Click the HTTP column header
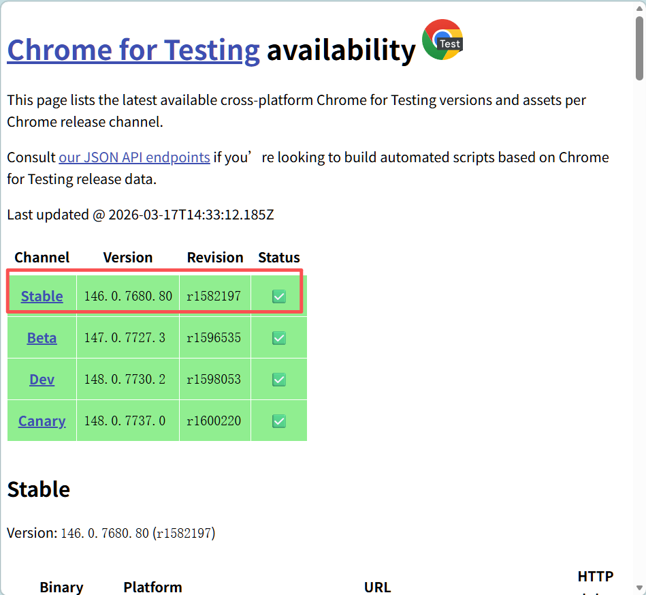This screenshot has height=595, width=646. pyautogui.click(x=596, y=577)
